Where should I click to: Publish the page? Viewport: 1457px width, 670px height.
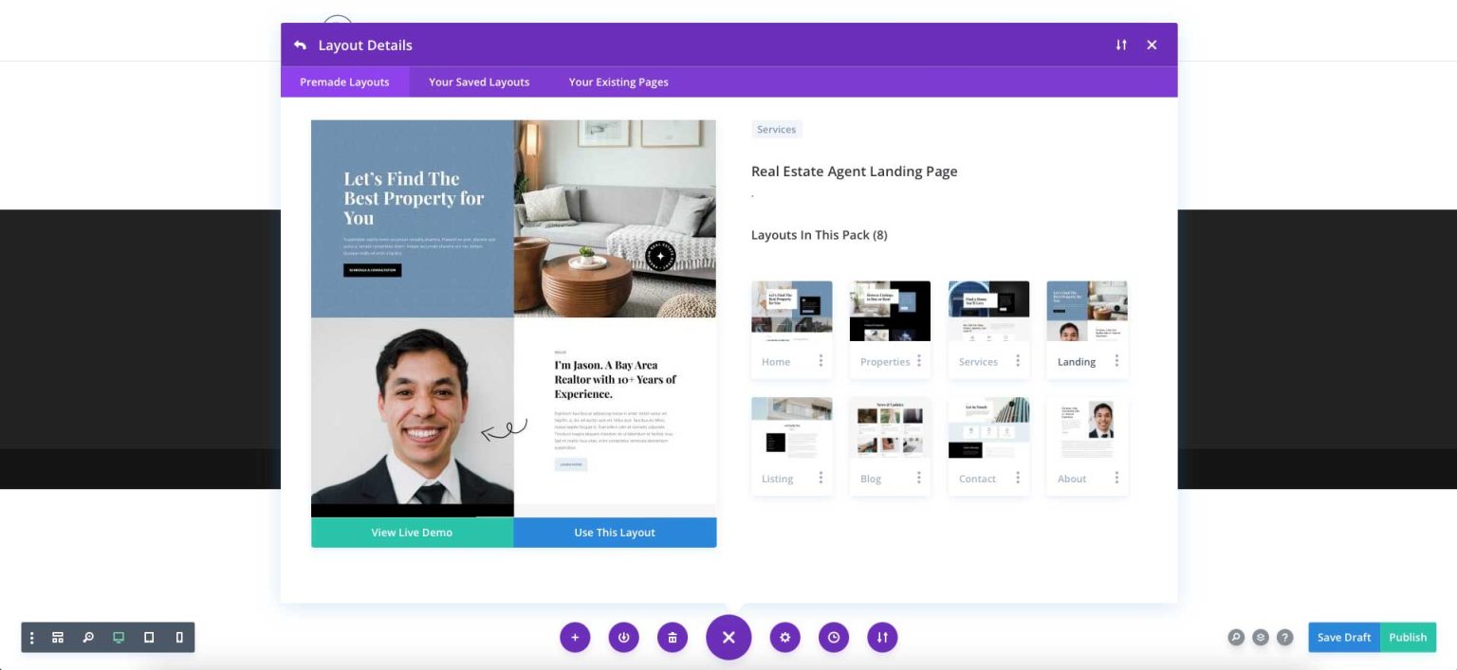pyautogui.click(x=1408, y=637)
